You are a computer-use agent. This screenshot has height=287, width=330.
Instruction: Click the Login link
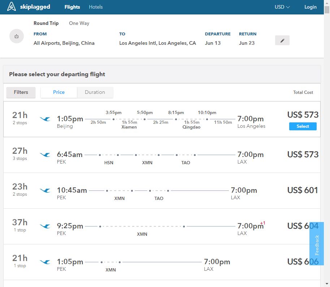[310, 7]
